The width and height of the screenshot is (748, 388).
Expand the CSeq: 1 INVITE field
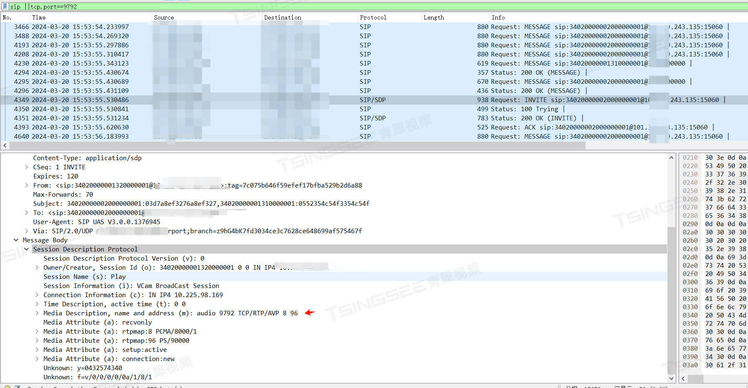tap(27, 167)
